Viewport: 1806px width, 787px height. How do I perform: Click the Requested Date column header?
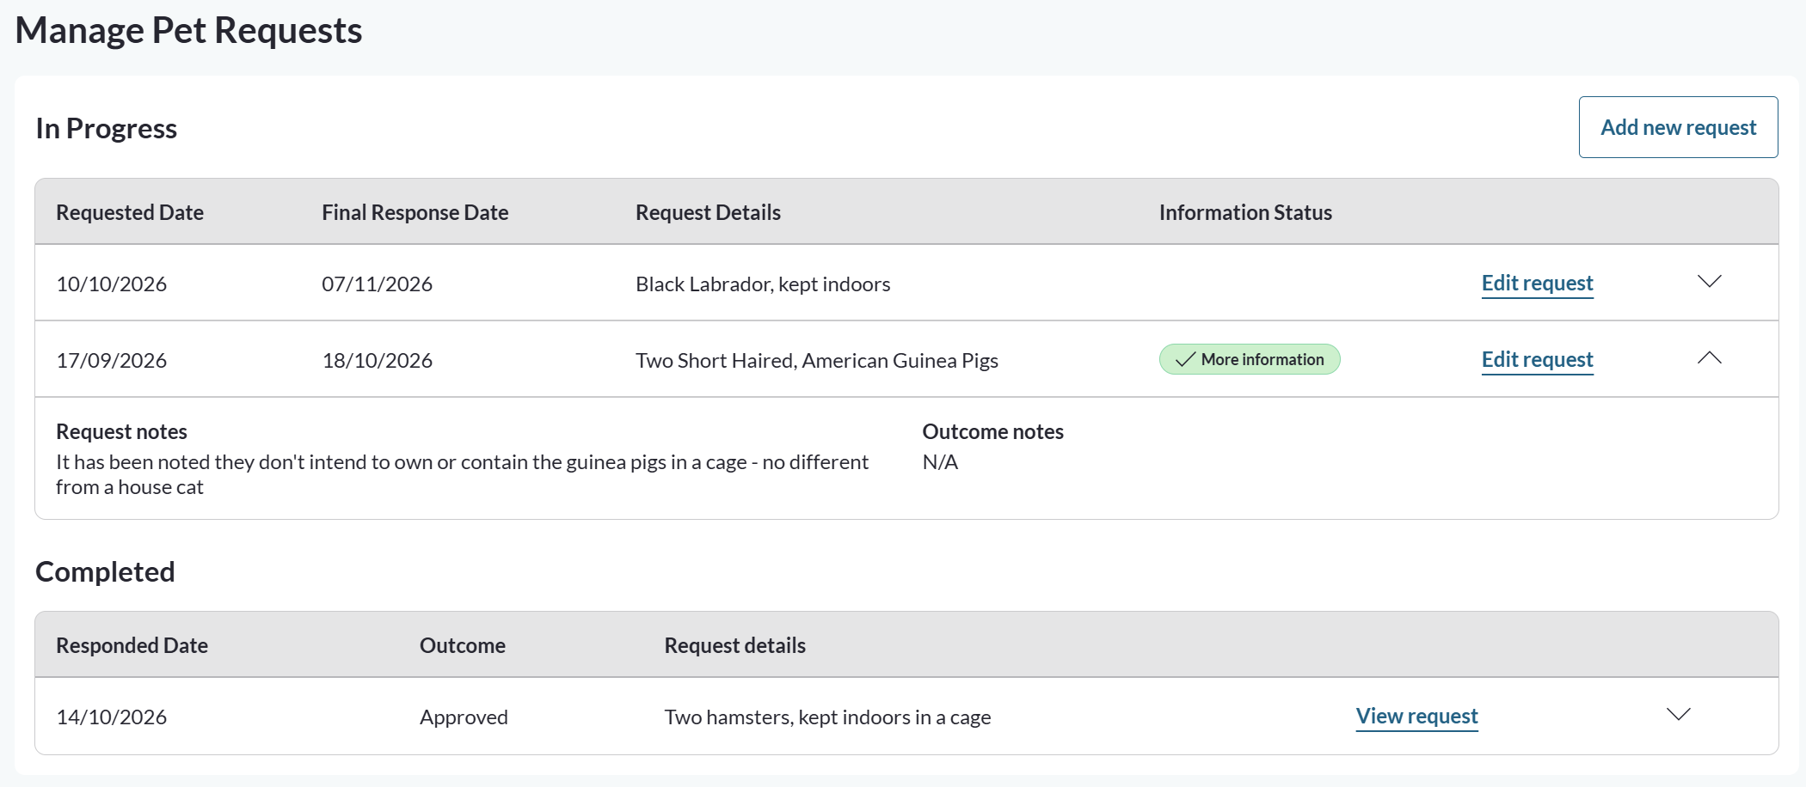pyautogui.click(x=130, y=212)
